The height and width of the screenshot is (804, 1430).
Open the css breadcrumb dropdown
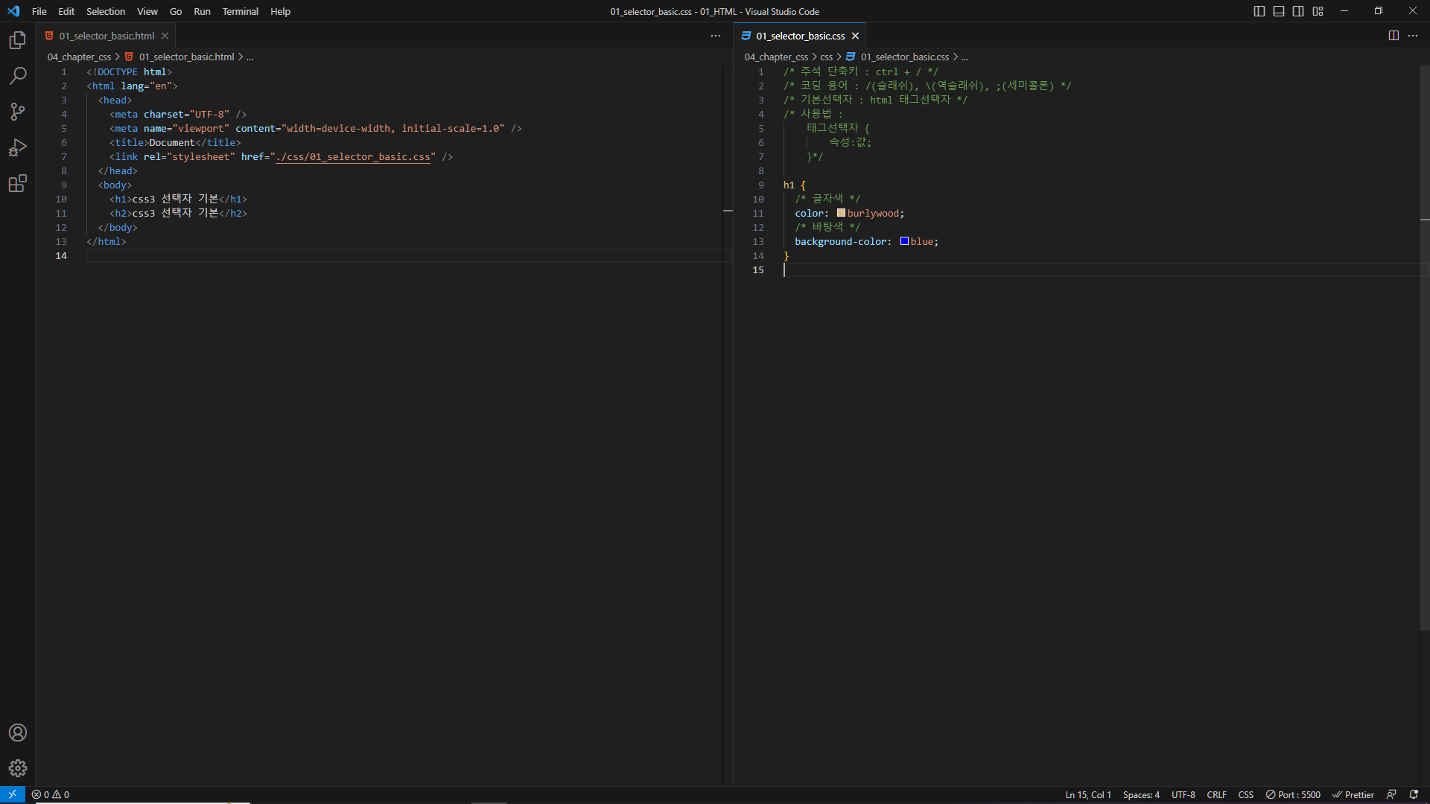(x=827, y=57)
